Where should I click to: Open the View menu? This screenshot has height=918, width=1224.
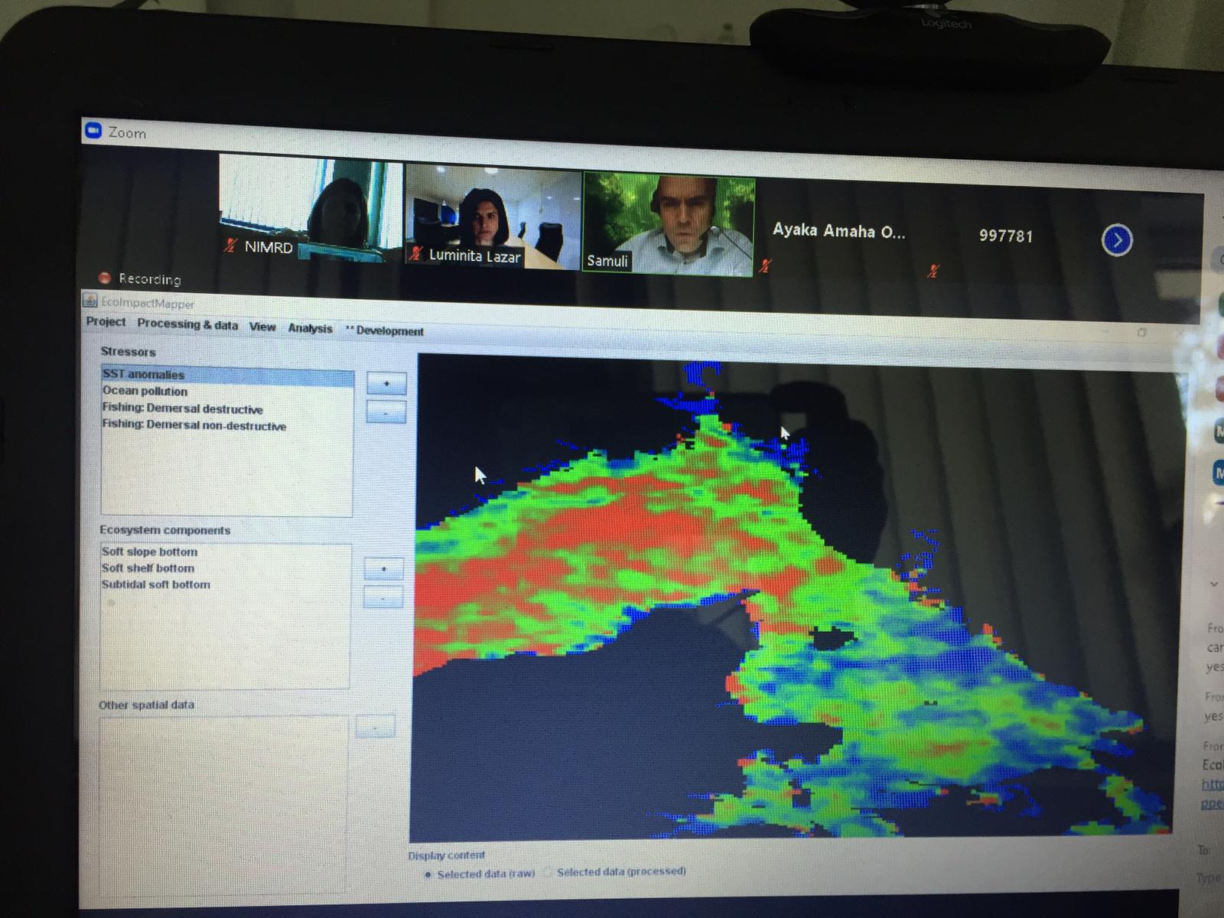click(x=262, y=327)
